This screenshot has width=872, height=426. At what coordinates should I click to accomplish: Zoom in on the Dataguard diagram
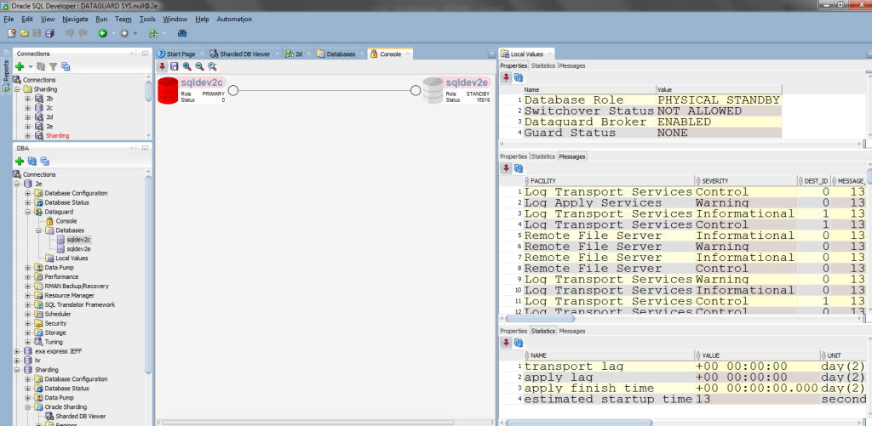pyautogui.click(x=186, y=66)
